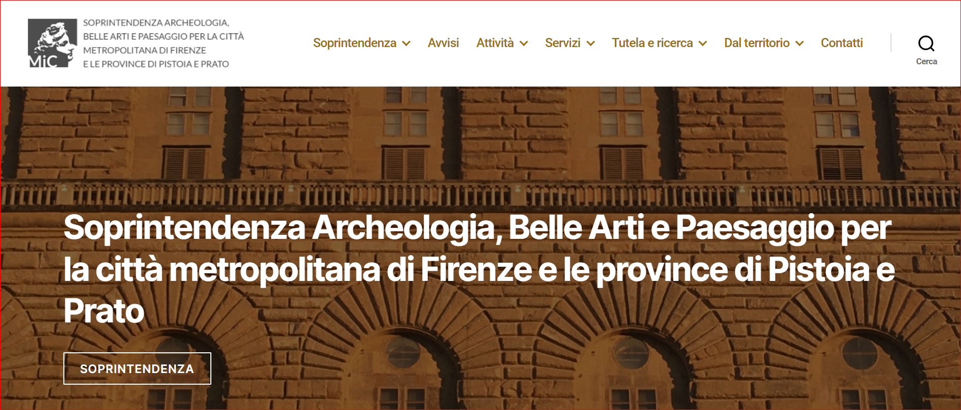Select the Servizi menu label
Image resolution: width=961 pixels, height=410 pixels.
(x=563, y=43)
